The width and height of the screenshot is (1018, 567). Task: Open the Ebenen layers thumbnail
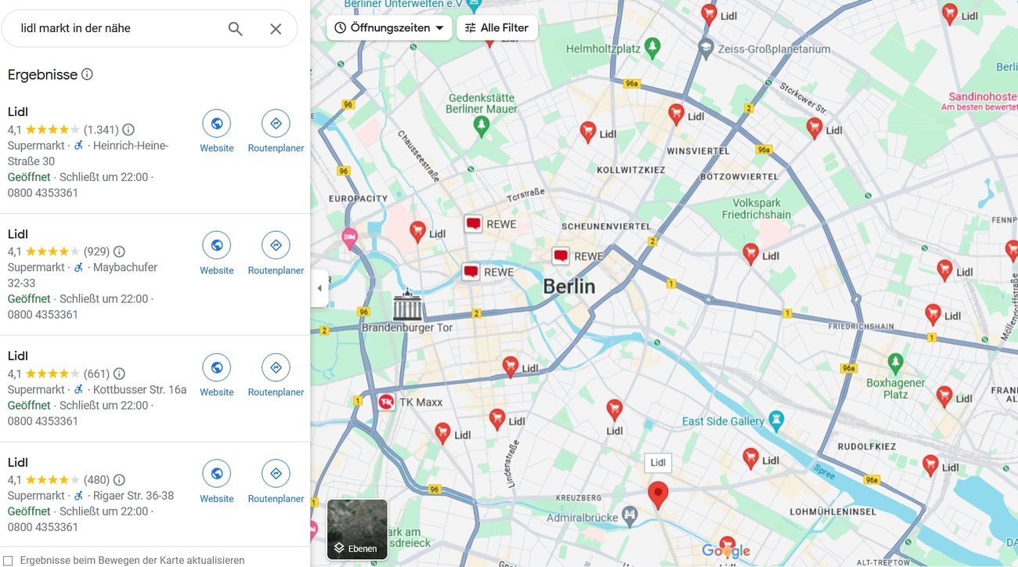tap(357, 529)
